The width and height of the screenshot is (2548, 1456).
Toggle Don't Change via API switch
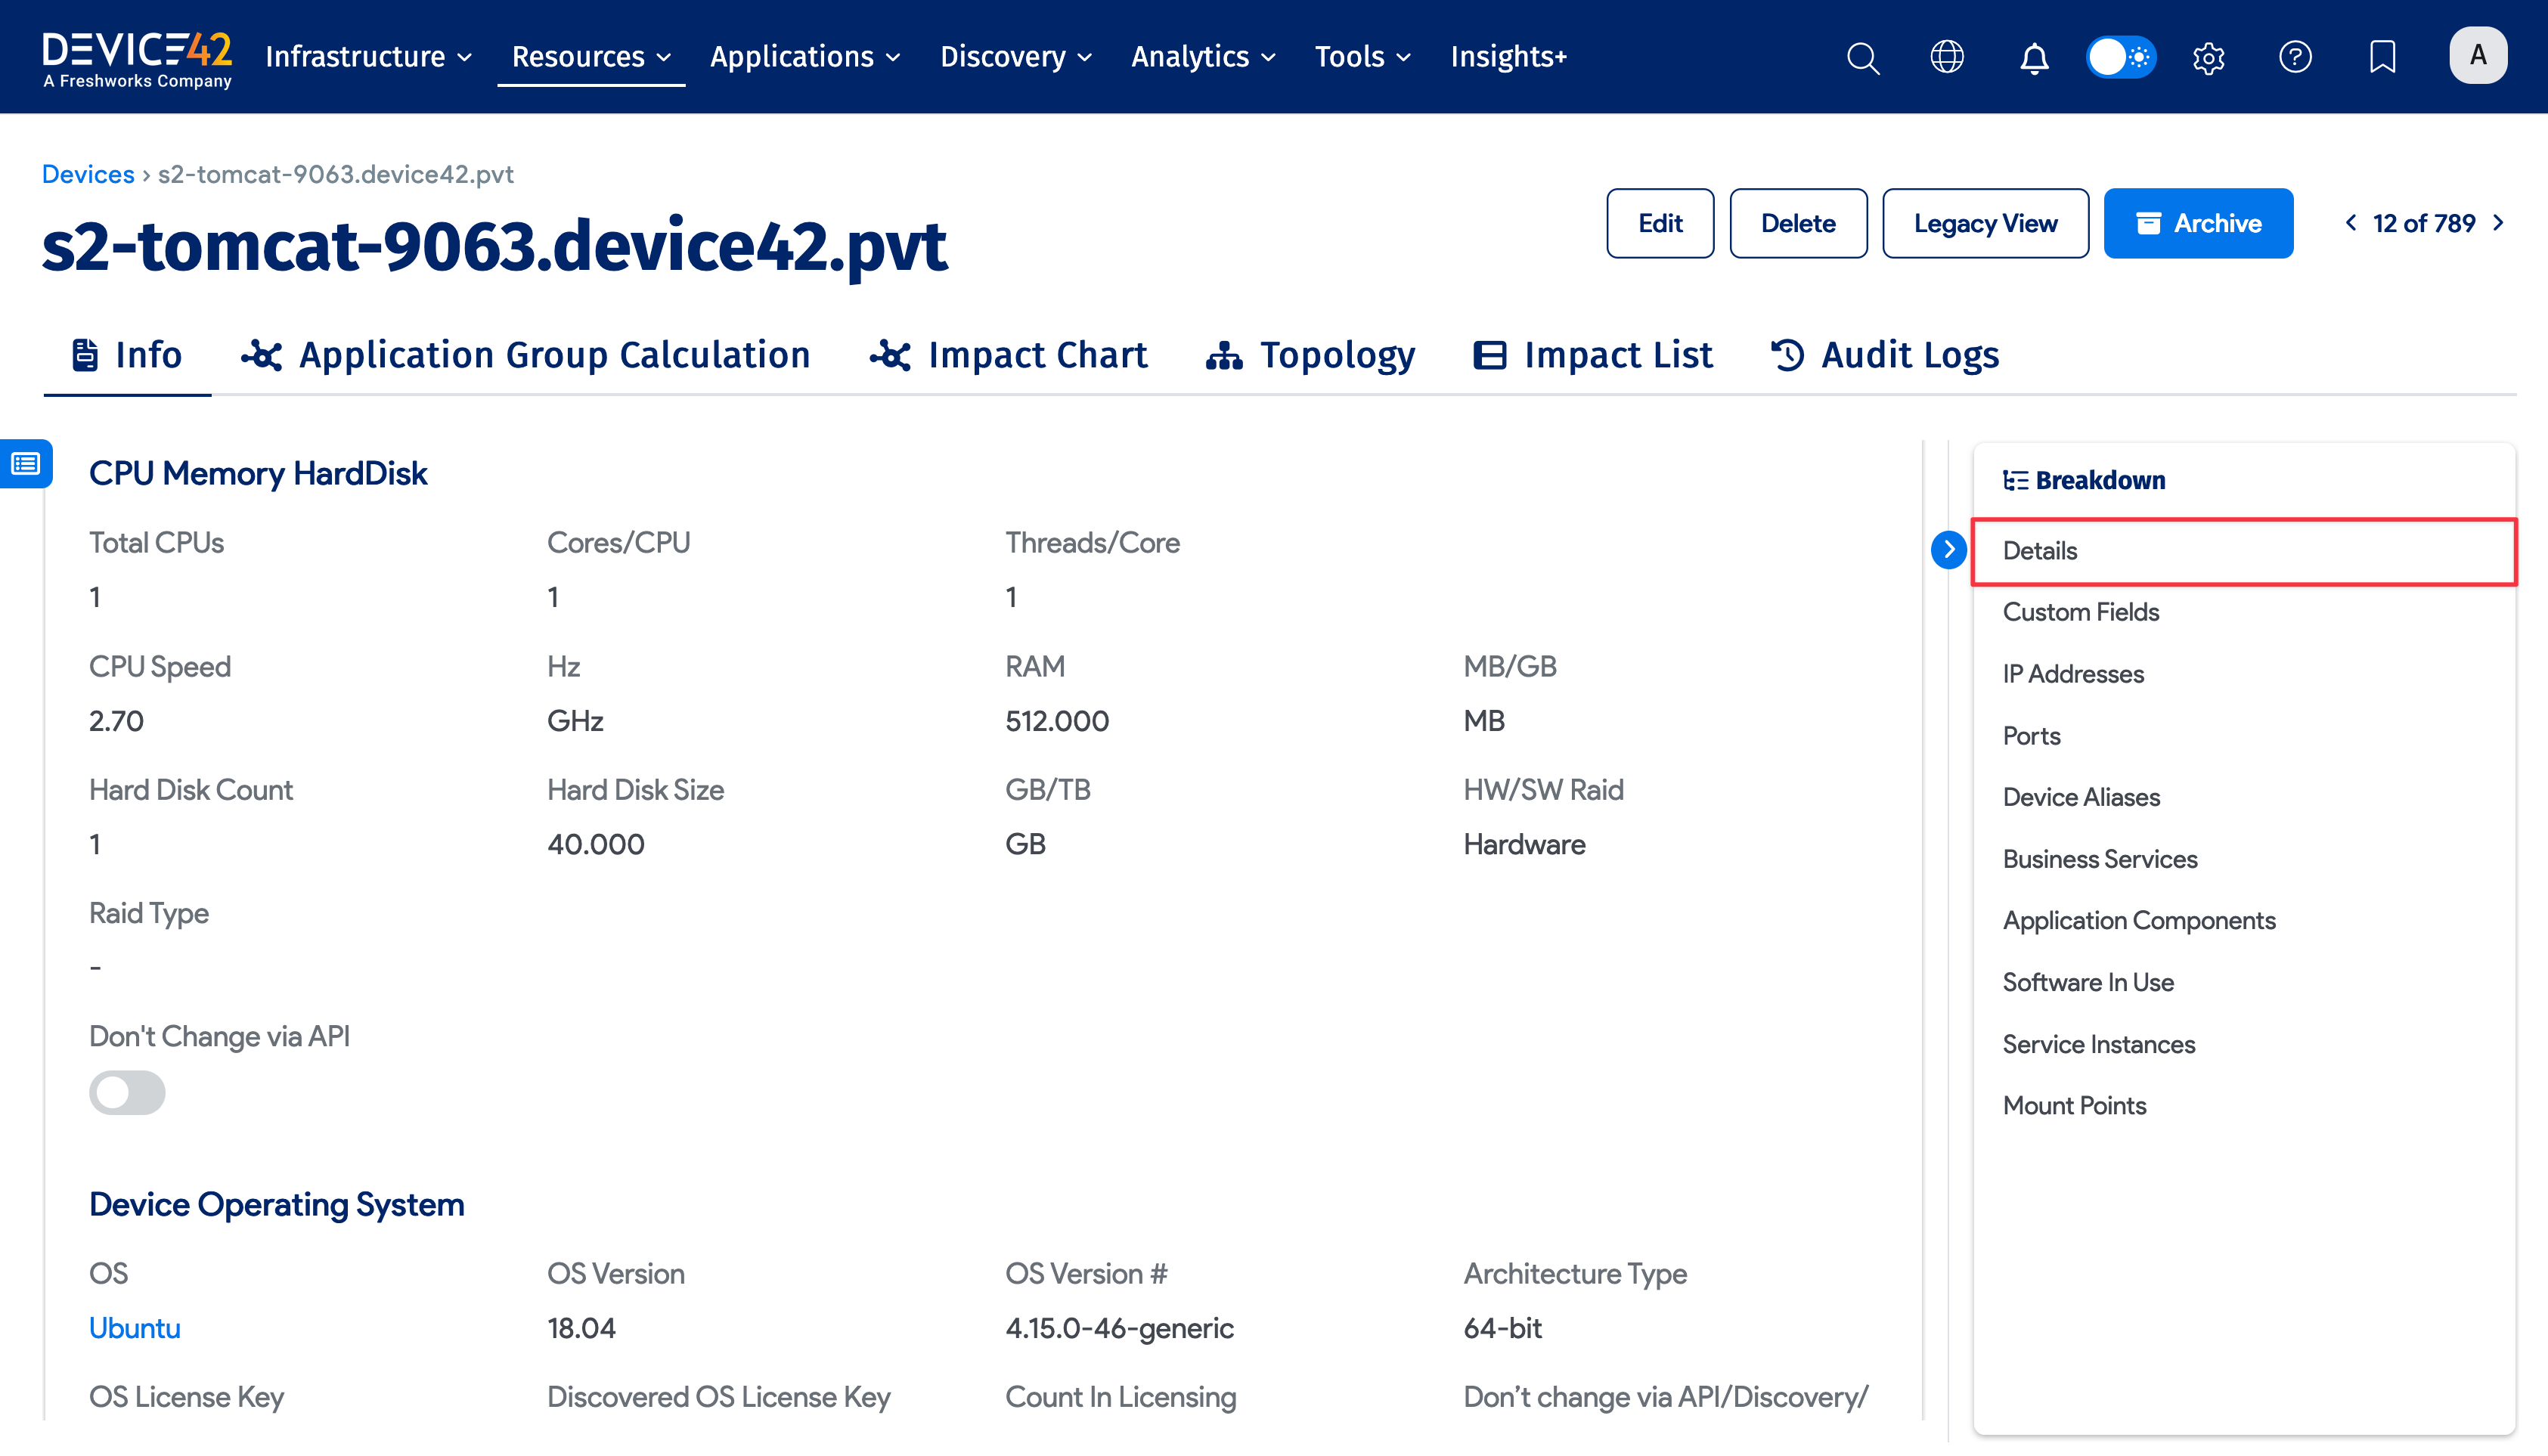click(126, 1092)
